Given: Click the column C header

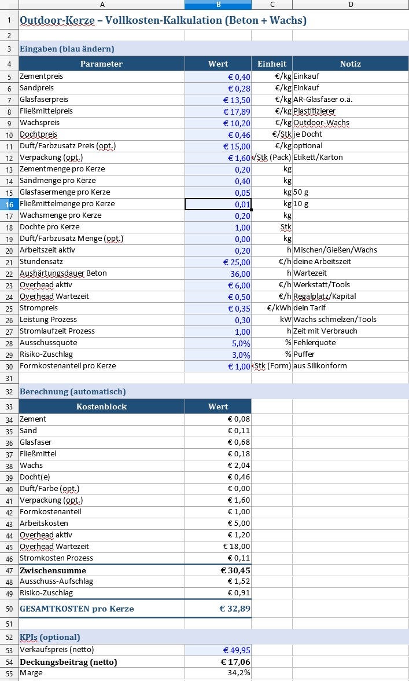Looking at the screenshot, I should (272, 5).
